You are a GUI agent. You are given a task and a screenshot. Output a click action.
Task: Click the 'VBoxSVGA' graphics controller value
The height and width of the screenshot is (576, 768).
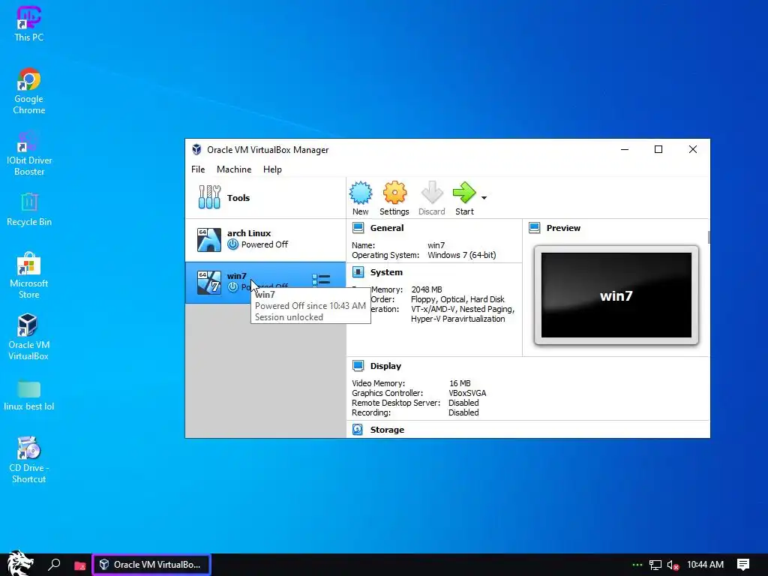[x=467, y=393]
